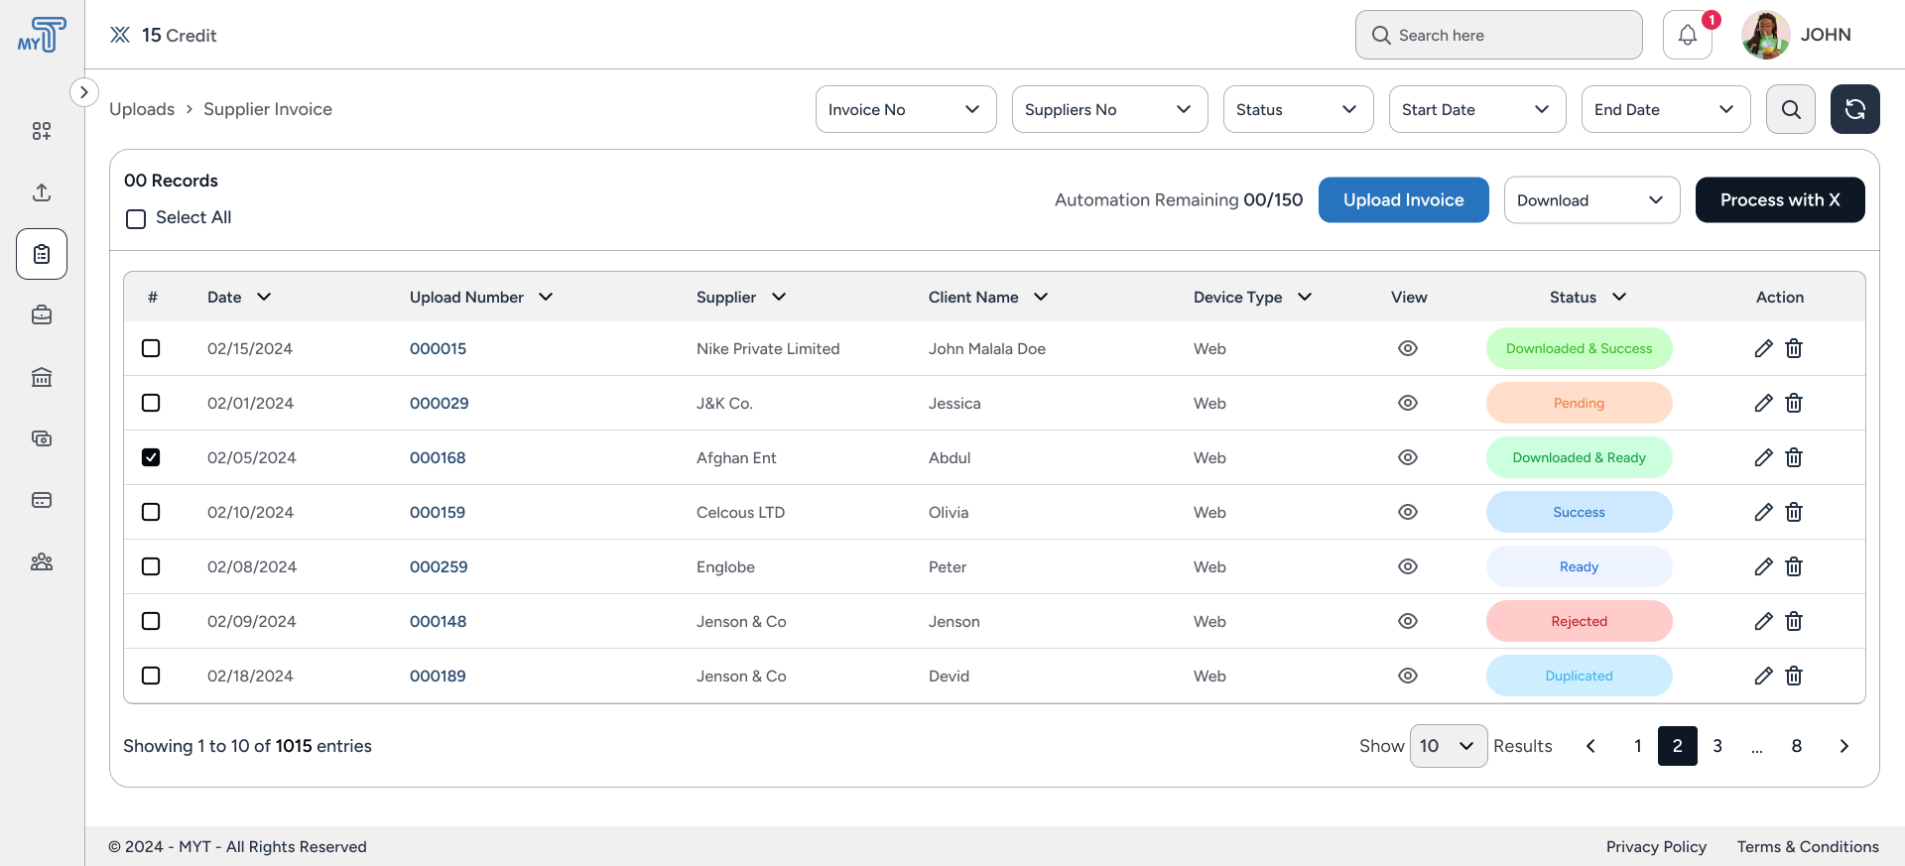Click the Uploads breadcrumb
The image size is (1905, 866).
point(142,109)
